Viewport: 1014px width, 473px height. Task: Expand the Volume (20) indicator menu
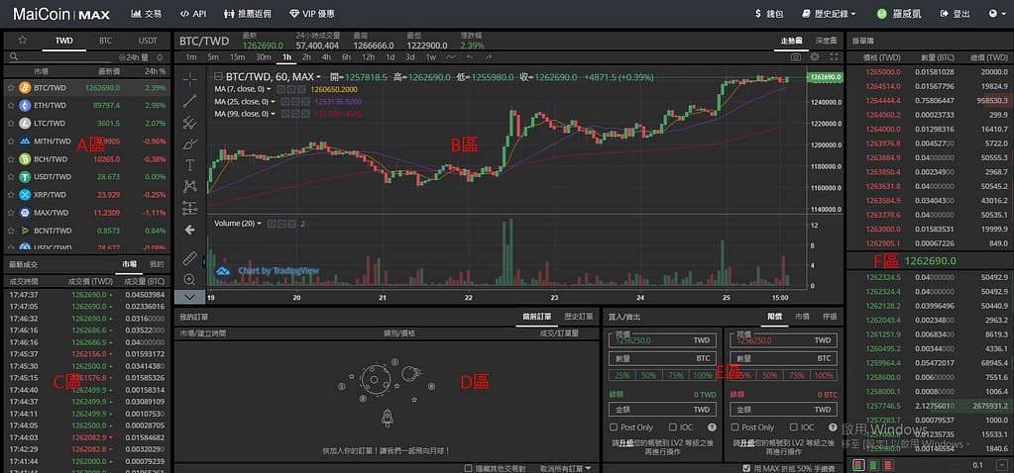pos(260,224)
